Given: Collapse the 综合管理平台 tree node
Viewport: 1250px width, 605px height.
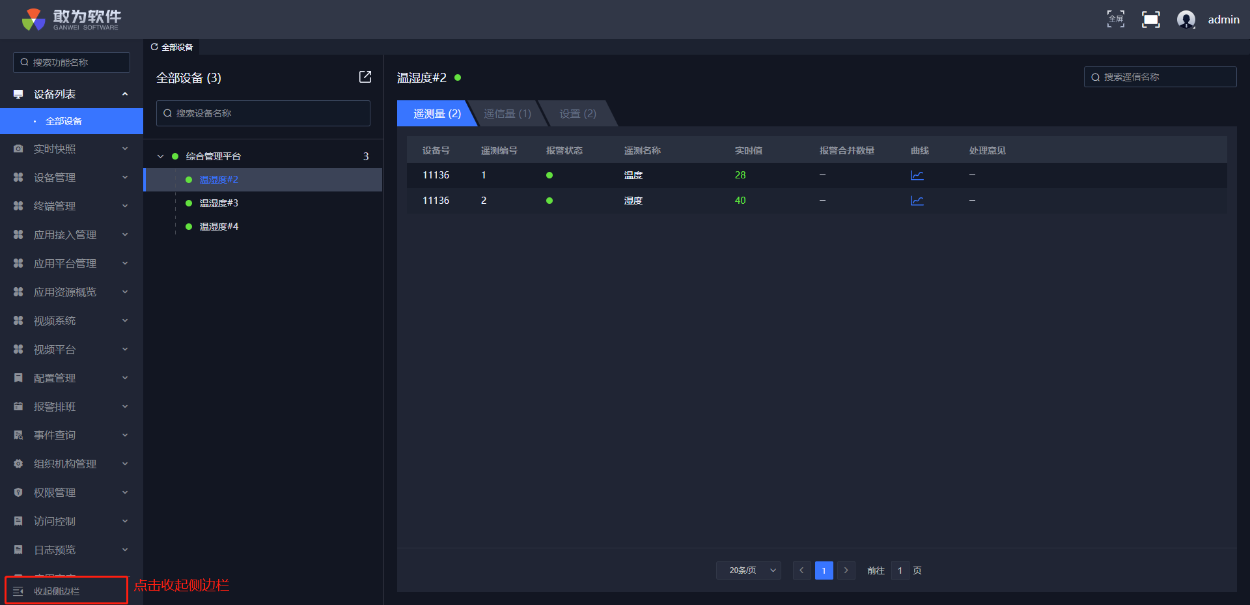Looking at the screenshot, I should pos(161,156).
